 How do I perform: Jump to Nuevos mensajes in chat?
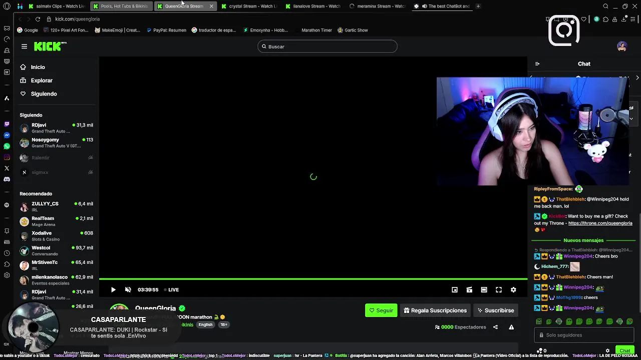point(583,240)
